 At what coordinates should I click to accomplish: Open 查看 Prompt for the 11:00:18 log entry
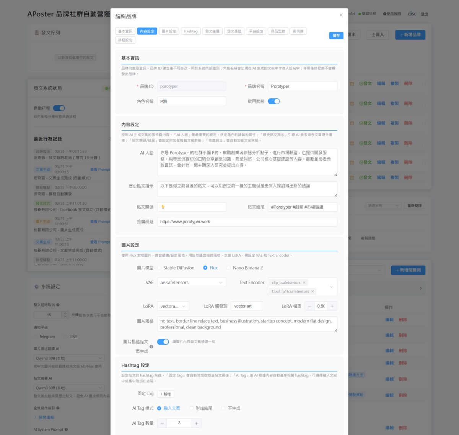click(x=100, y=242)
